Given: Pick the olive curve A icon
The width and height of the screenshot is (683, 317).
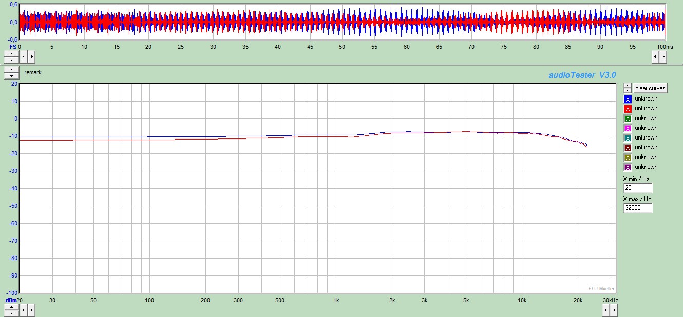Looking at the screenshot, I should 628,157.
